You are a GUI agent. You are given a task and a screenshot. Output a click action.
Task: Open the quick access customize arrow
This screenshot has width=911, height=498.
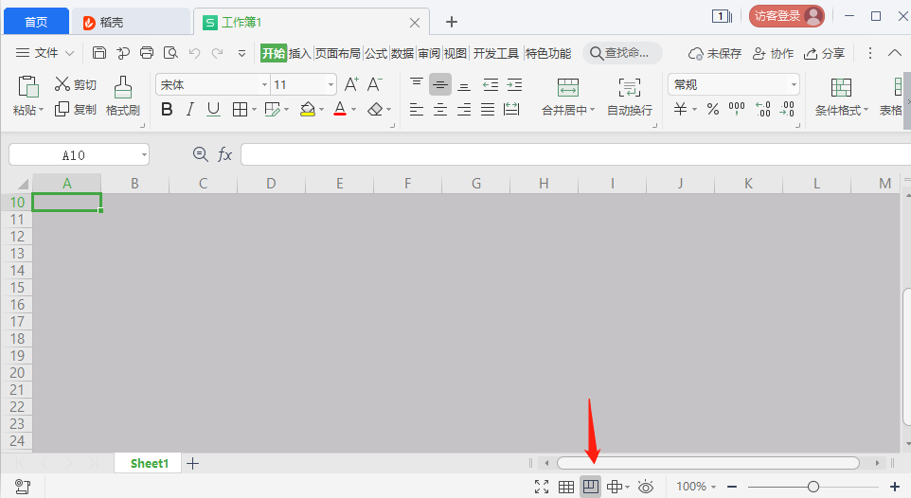pos(241,53)
